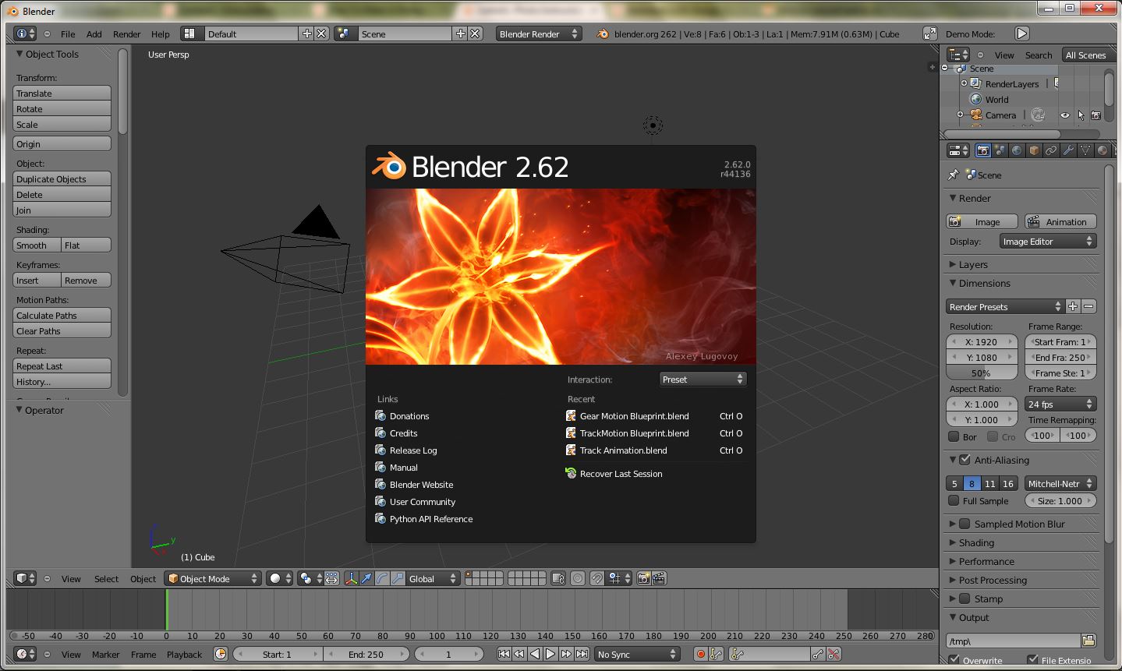Open the Scene properties tab icon
1122x671 pixels.
click(1000, 150)
